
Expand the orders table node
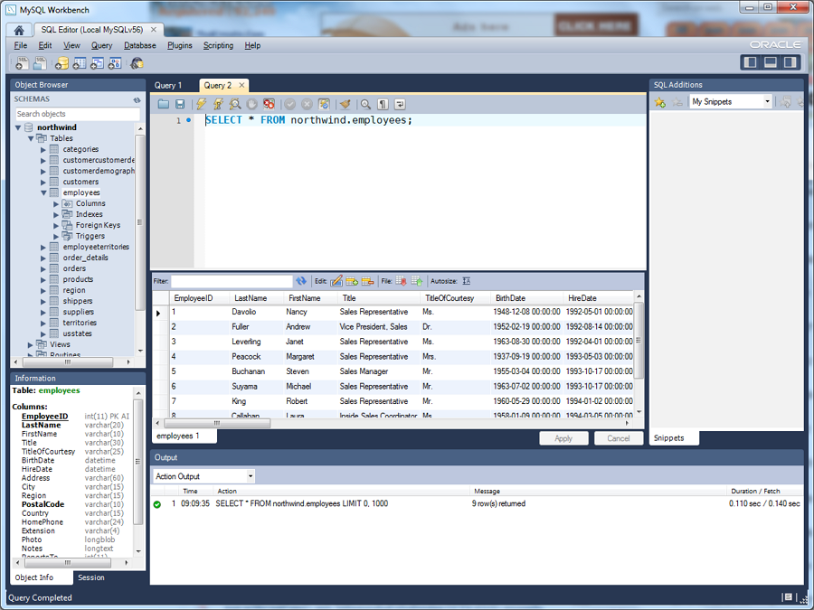tap(43, 268)
